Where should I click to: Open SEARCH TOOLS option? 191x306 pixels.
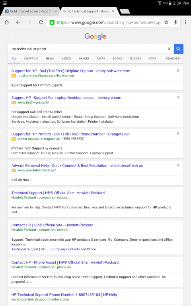(x=174, y=58)
